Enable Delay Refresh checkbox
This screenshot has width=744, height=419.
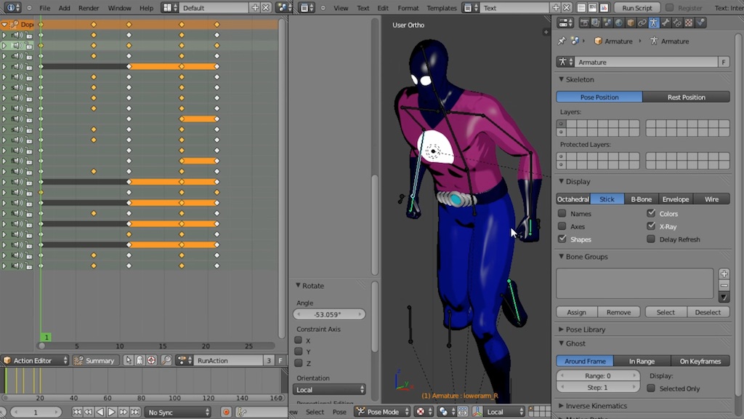[651, 239]
